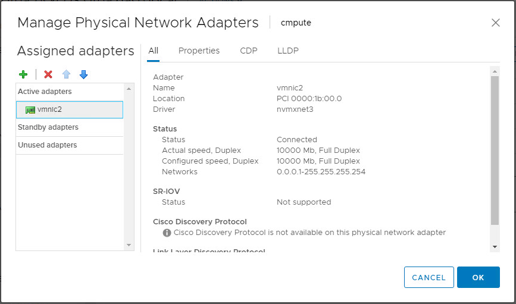The height and width of the screenshot is (304, 516).
Task: Close the Manage Physical Network Adapters dialog
Action: point(495,23)
